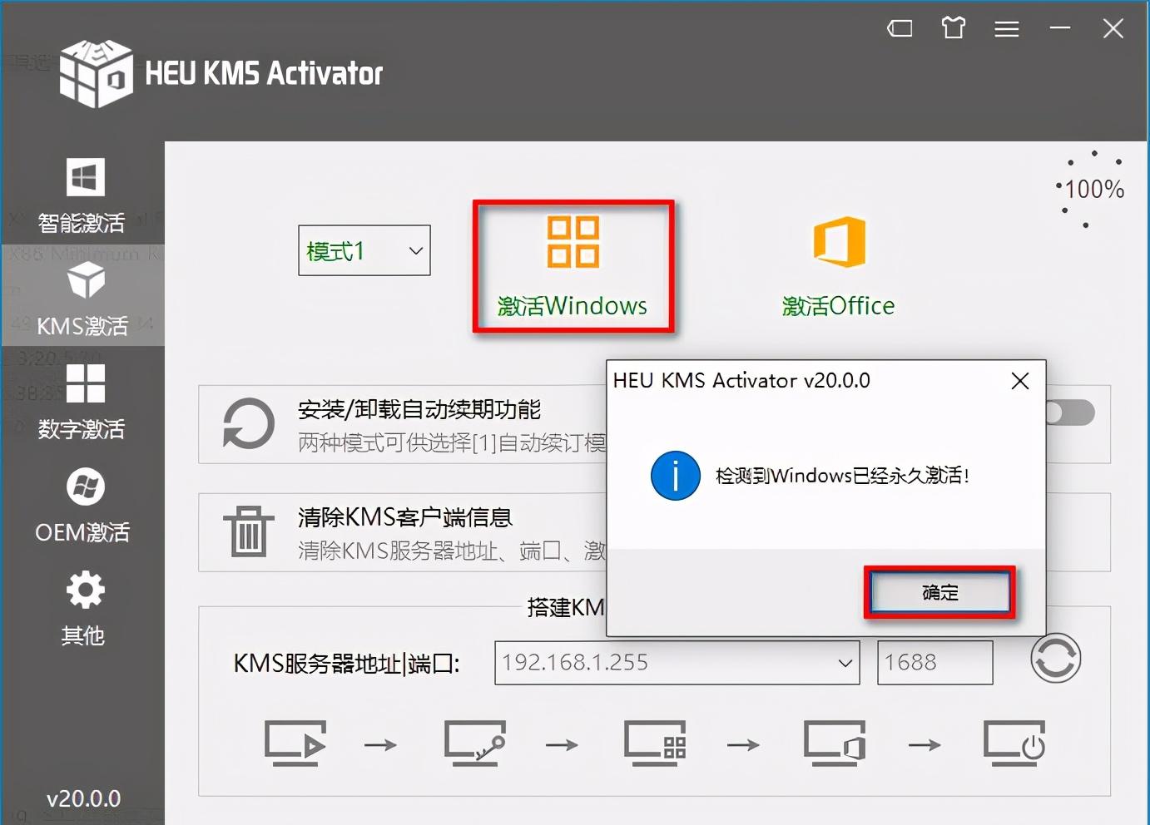Click the 激活Windows button
This screenshot has height=825, width=1150.
coord(573,266)
